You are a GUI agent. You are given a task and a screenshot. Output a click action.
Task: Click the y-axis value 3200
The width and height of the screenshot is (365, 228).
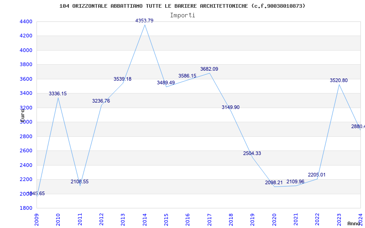26,108
